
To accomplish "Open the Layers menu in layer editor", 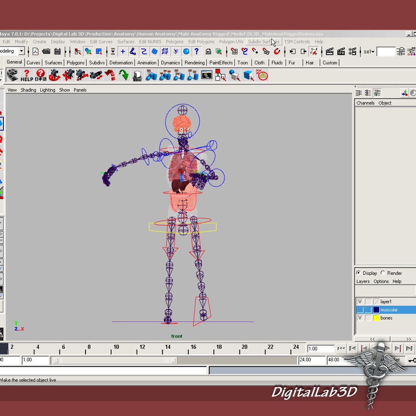I will point(363,281).
